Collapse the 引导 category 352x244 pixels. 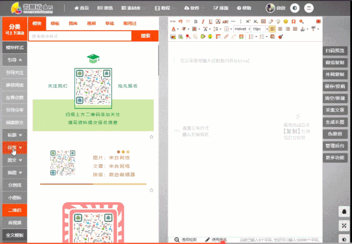point(15,60)
